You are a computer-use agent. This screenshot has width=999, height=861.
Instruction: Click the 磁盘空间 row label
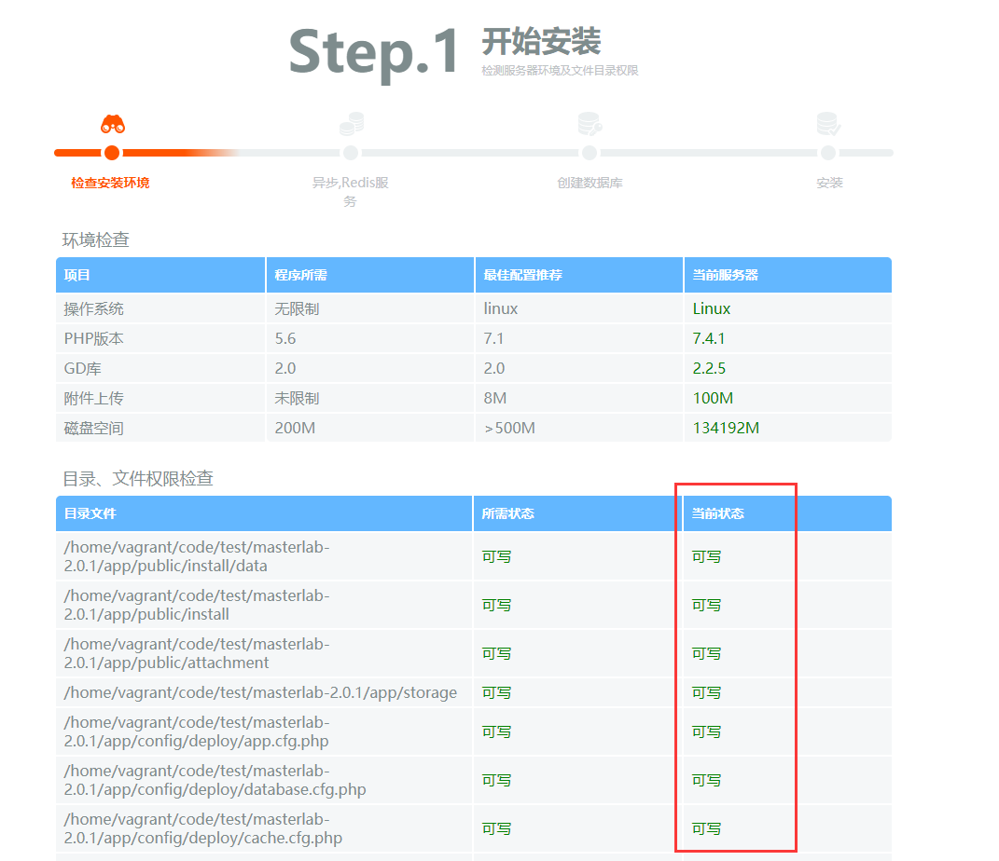tap(93, 429)
